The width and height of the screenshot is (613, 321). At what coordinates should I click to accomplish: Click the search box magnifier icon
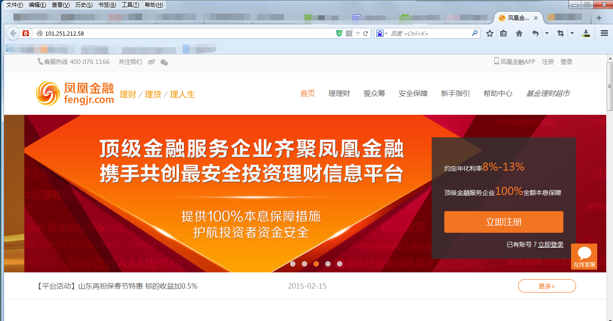click(475, 33)
